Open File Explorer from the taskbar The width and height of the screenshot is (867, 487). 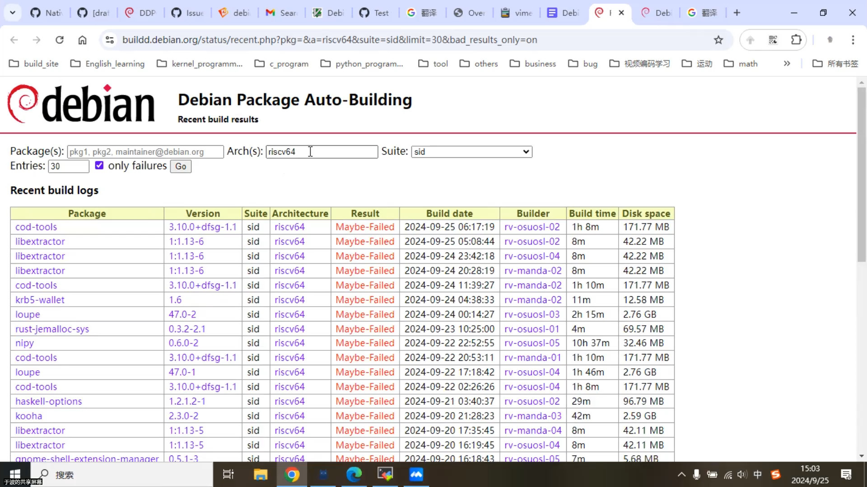pyautogui.click(x=260, y=474)
